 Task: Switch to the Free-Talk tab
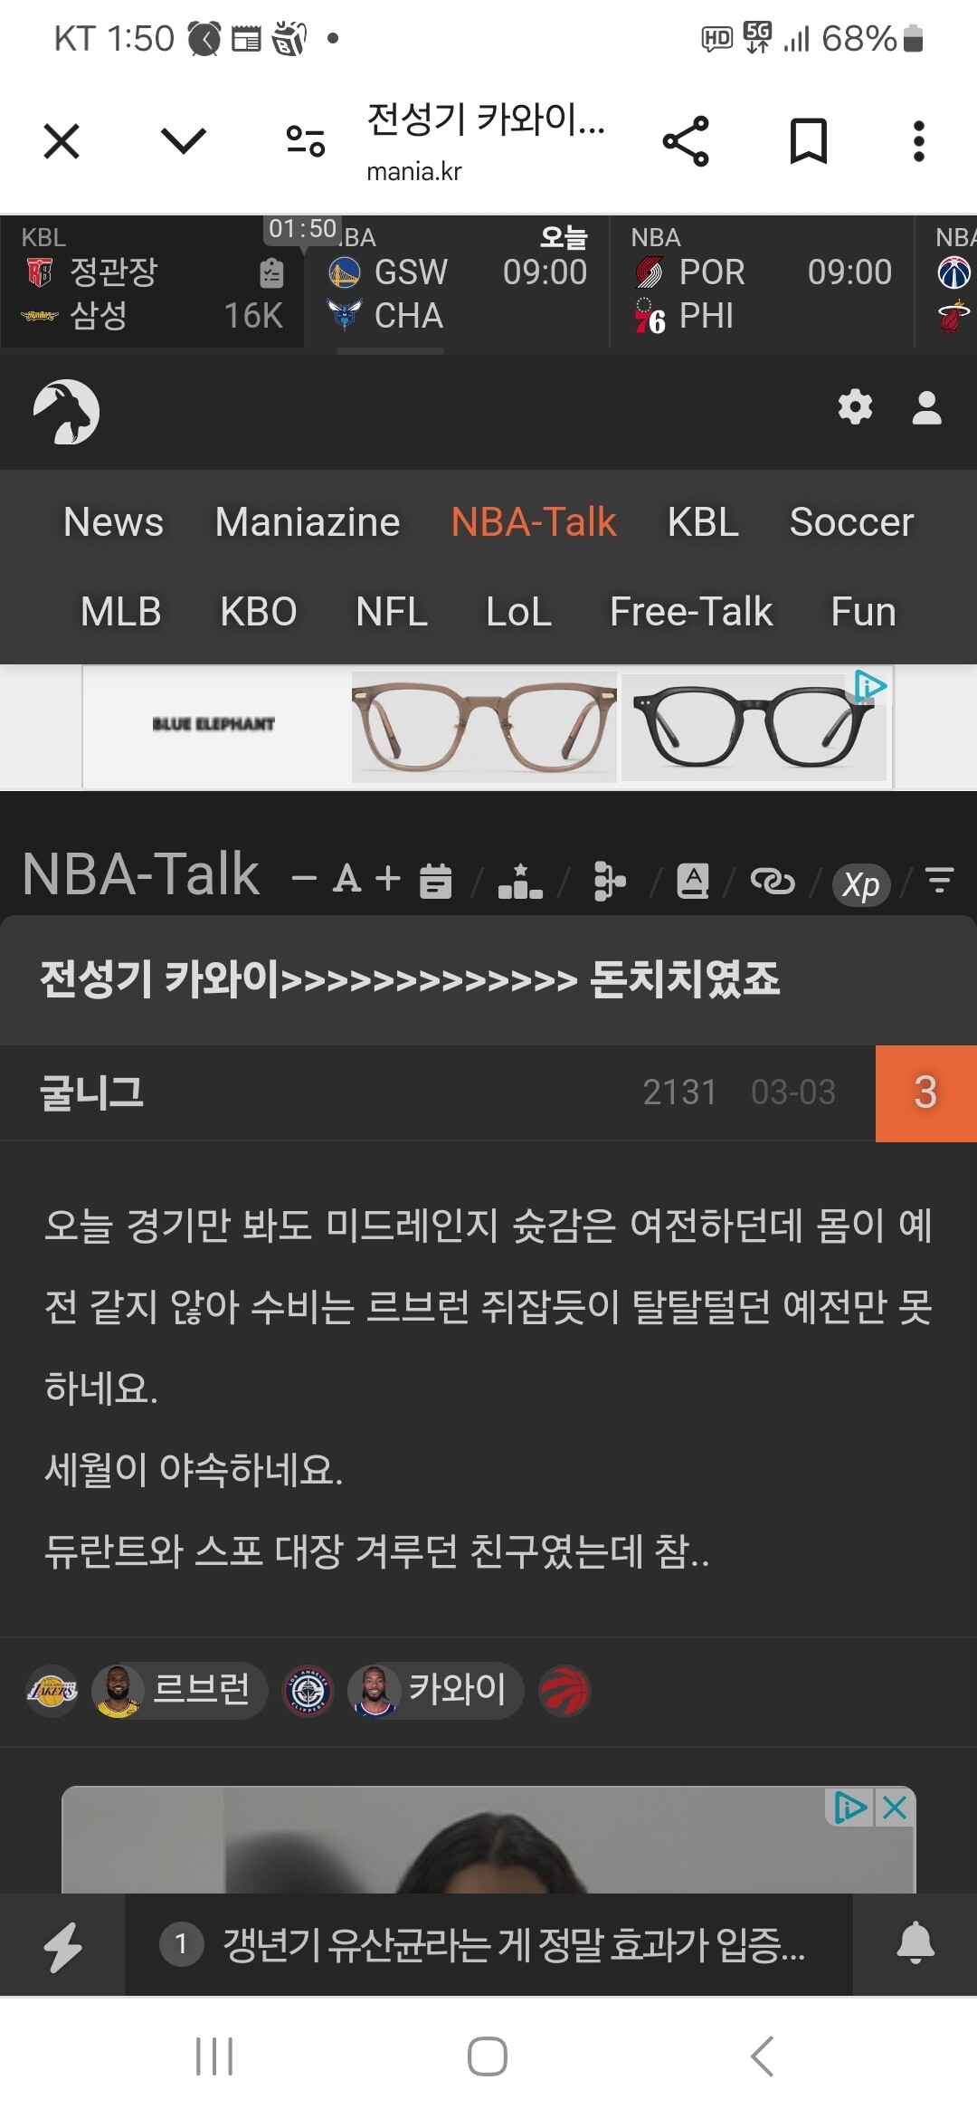pyautogui.click(x=691, y=612)
